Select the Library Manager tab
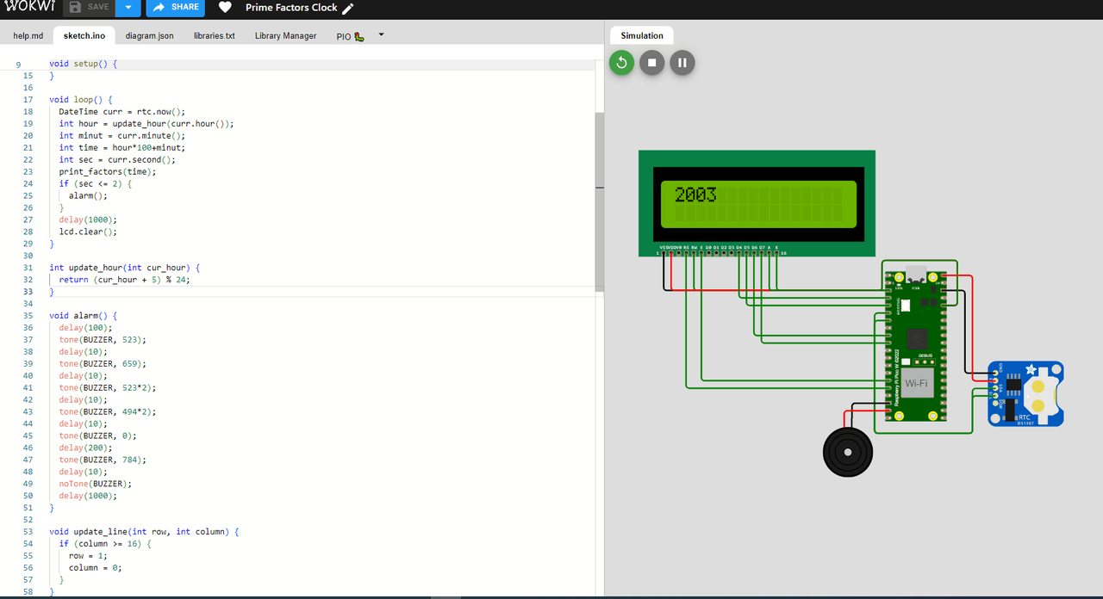This screenshot has height=599, width=1103. (x=285, y=36)
